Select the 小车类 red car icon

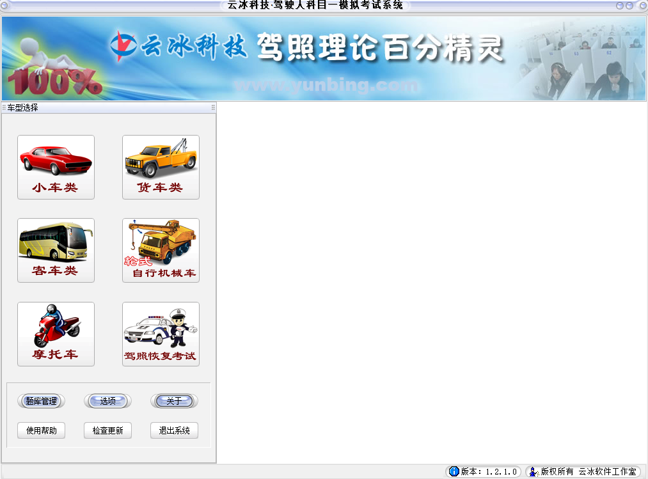point(56,167)
